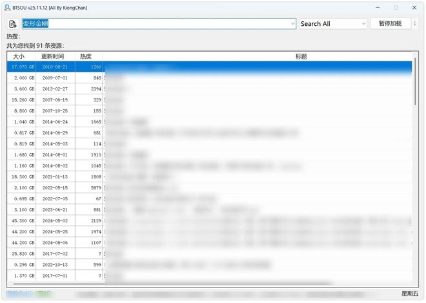Expand the search keyword history dropdown
The image size is (426, 303).
[292, 24]
